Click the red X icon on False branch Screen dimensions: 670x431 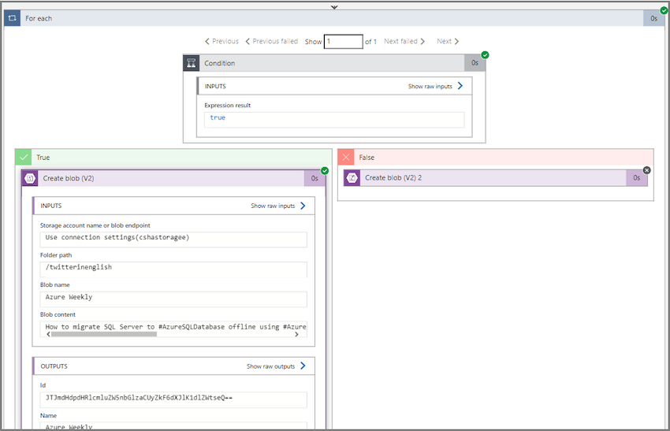point(346,158)
